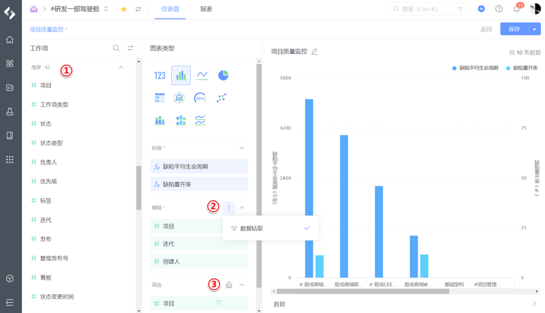Click the search input field
This screenshot has height=313, width=545.
(x=429, y=9)
